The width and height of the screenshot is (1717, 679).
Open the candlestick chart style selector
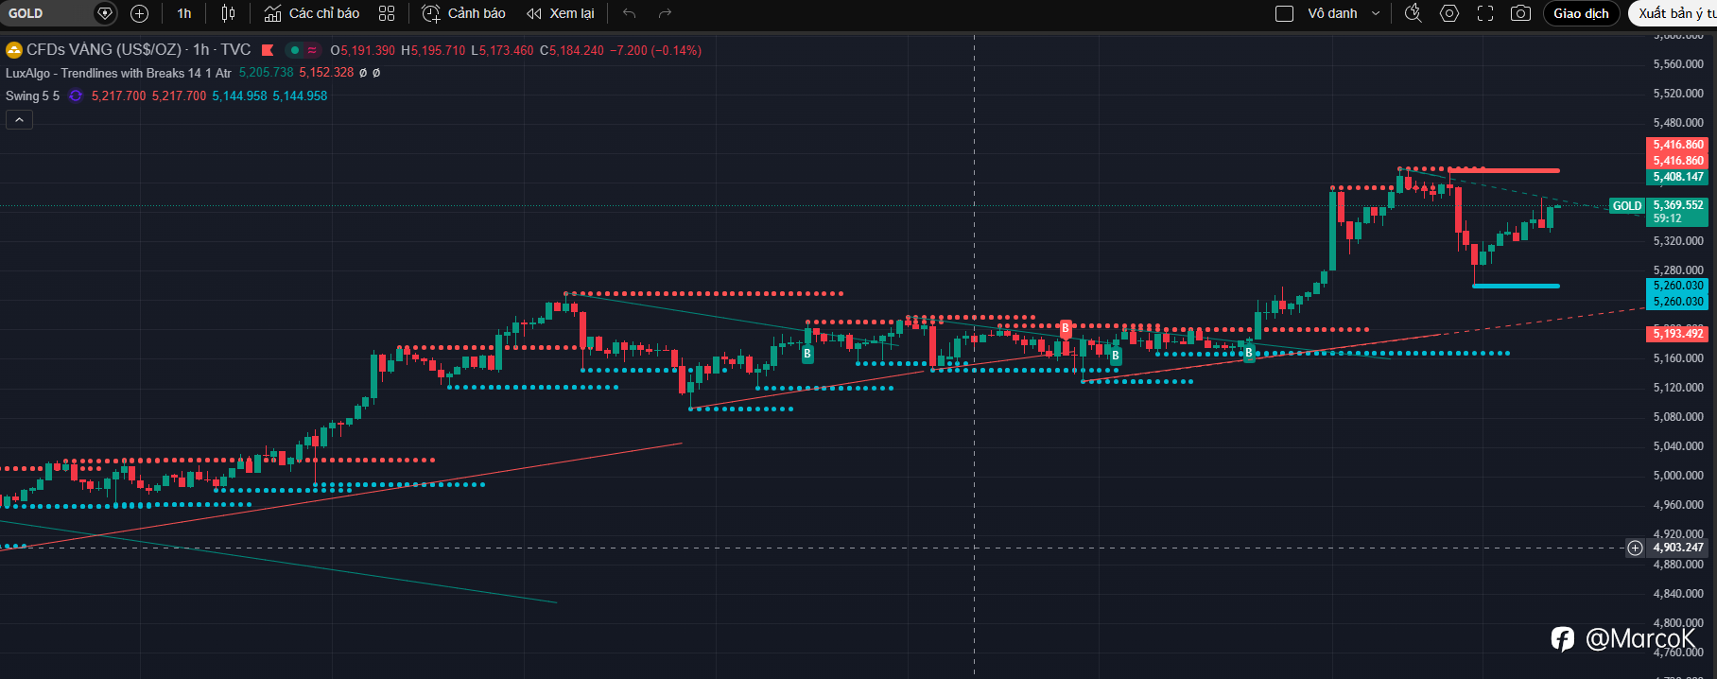(228, 13)
